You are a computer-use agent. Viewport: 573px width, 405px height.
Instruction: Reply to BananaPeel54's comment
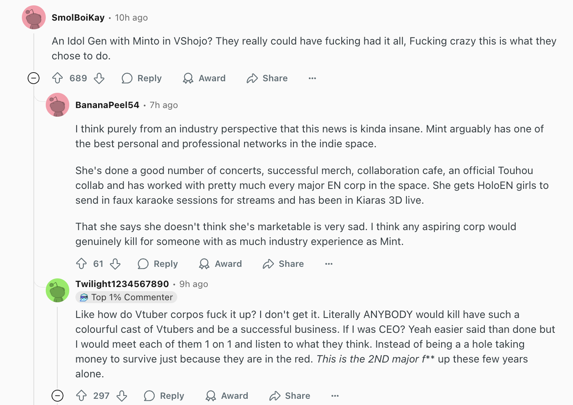point(158,264)
